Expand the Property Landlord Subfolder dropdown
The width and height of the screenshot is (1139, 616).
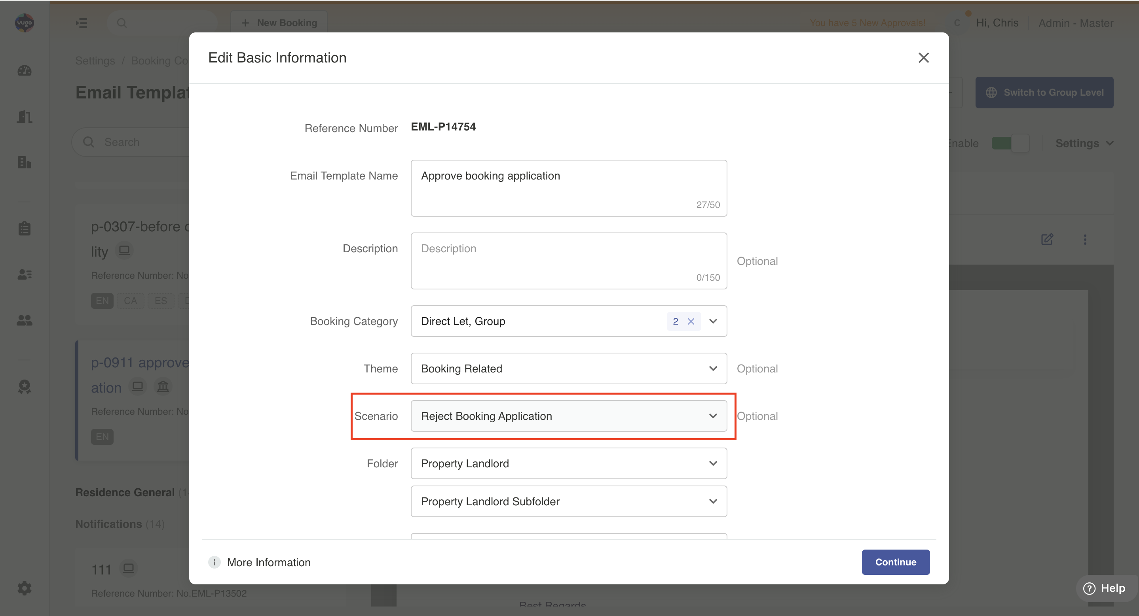(569, 501)
